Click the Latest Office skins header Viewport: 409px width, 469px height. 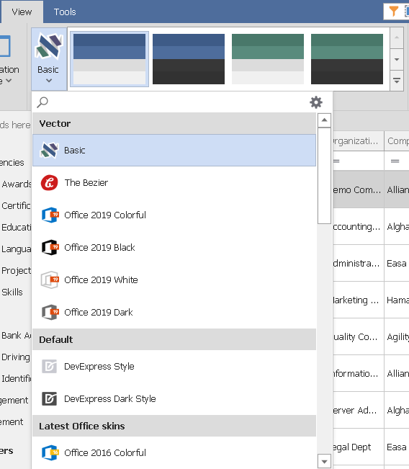point(174,426)
